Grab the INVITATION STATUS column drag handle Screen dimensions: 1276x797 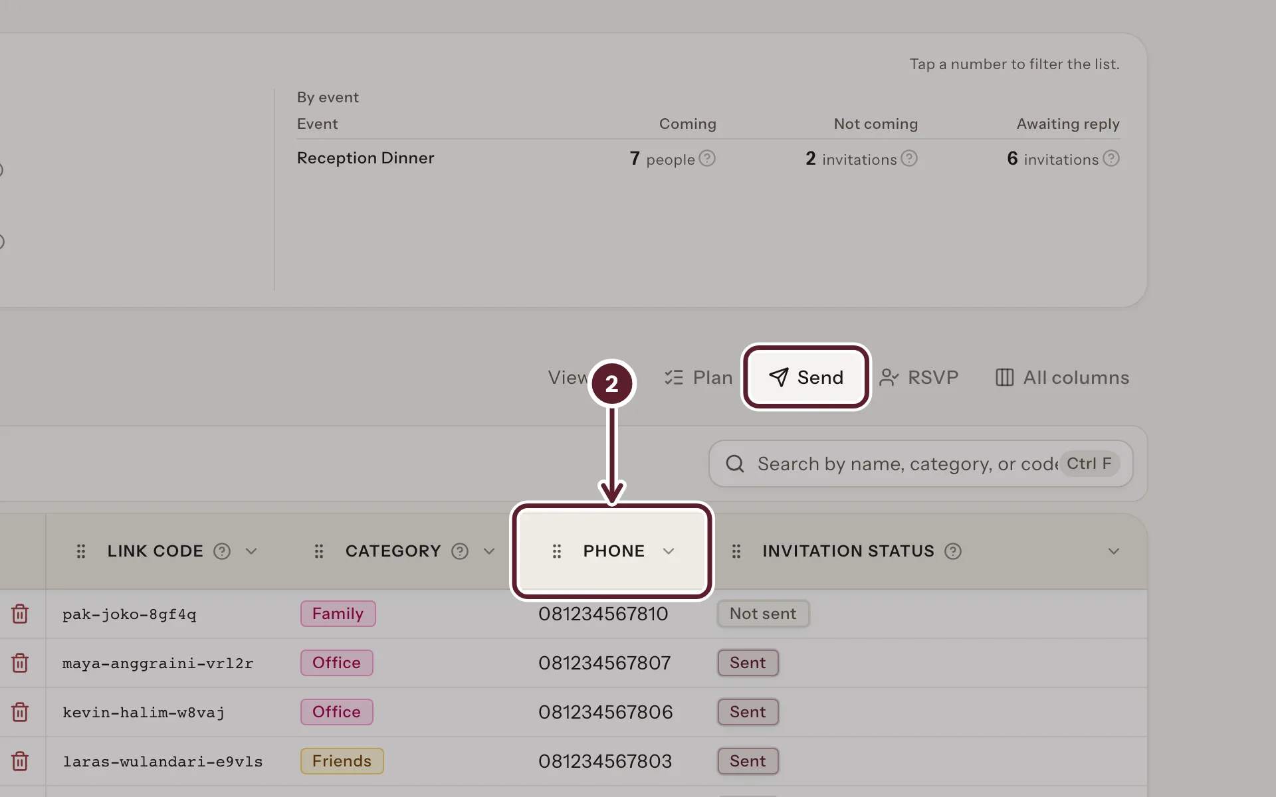coord(736,551)
